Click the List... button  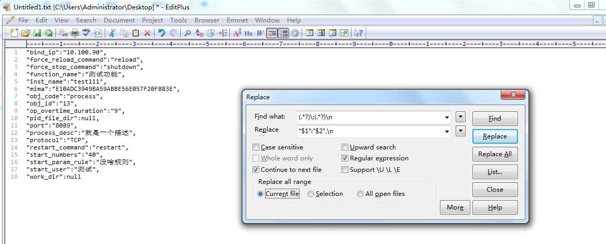click(x=494, y=171)
